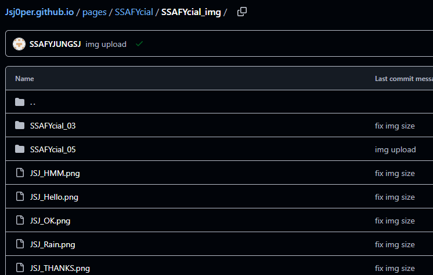Viewport: 433px width, 275px height.
Task: Click the parent directory folder icon
Action: (x=20, y=102)
